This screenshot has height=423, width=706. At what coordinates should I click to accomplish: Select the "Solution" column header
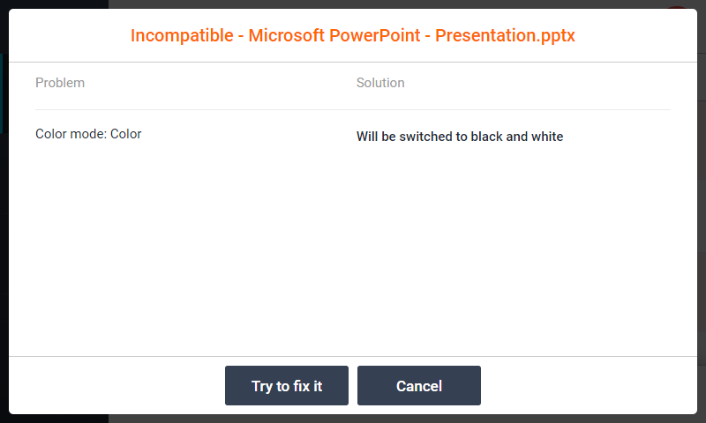point(380,83)
